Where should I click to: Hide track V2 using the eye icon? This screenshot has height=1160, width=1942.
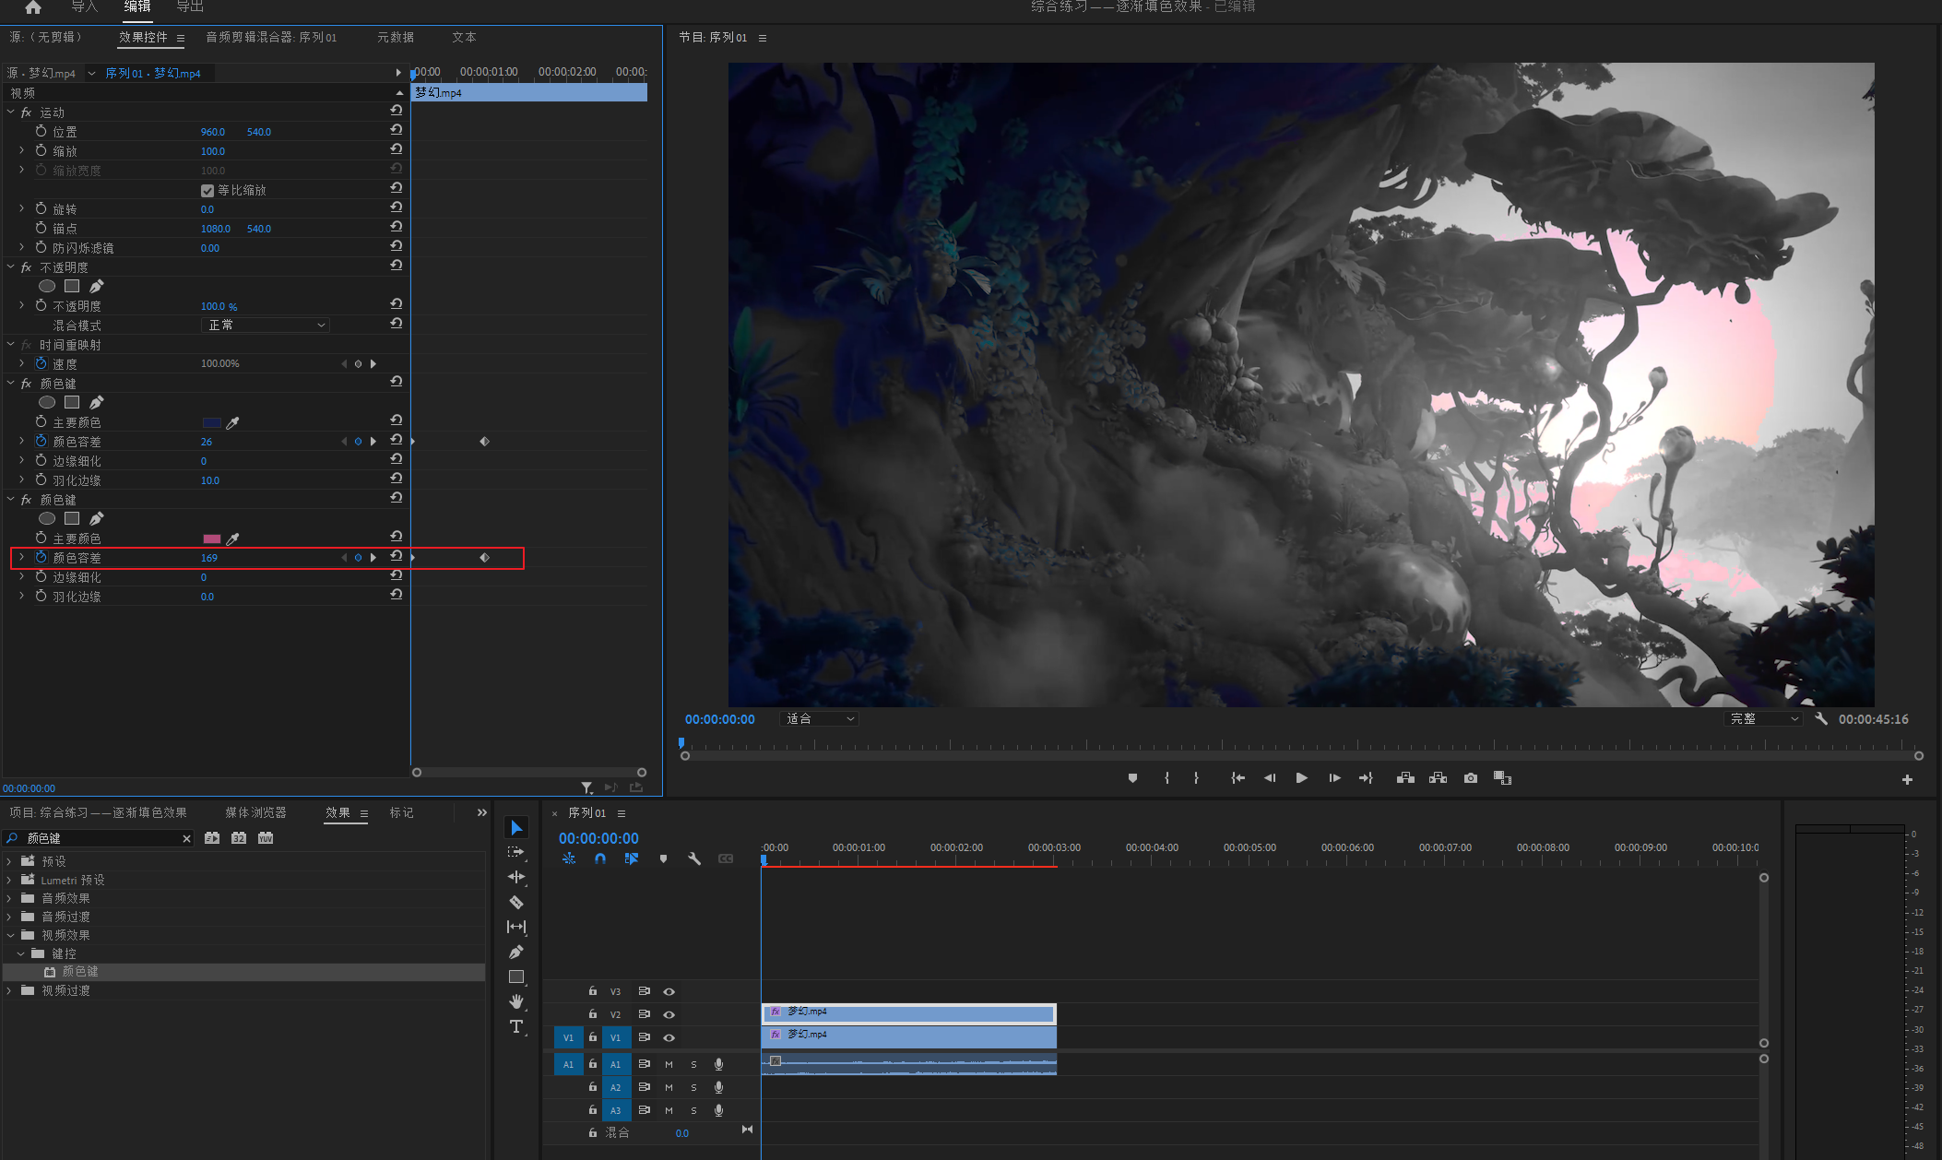(669, 1014)
